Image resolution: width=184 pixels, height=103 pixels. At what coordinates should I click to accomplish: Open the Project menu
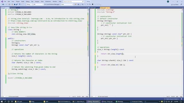pos(18,1)
